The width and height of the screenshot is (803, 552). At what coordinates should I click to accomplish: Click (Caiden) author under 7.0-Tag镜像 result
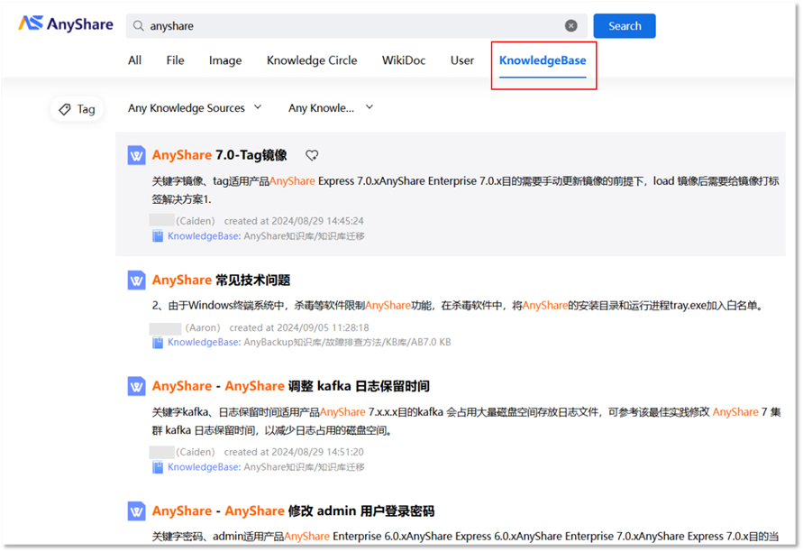coord(195,221)
